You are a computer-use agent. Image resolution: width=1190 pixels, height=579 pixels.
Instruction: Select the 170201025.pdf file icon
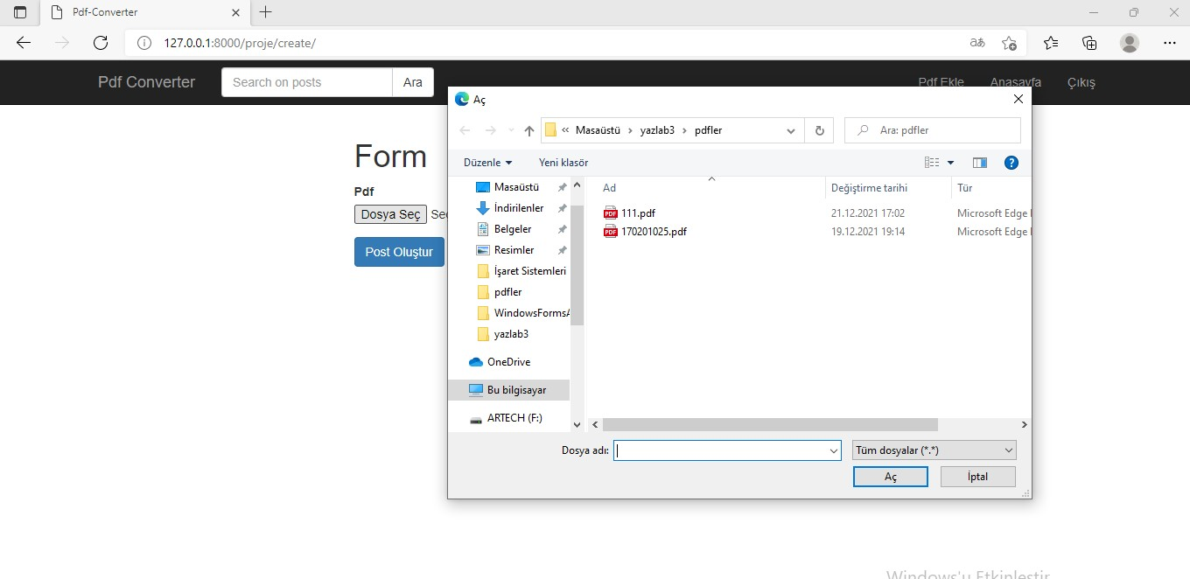pos(610,231)
